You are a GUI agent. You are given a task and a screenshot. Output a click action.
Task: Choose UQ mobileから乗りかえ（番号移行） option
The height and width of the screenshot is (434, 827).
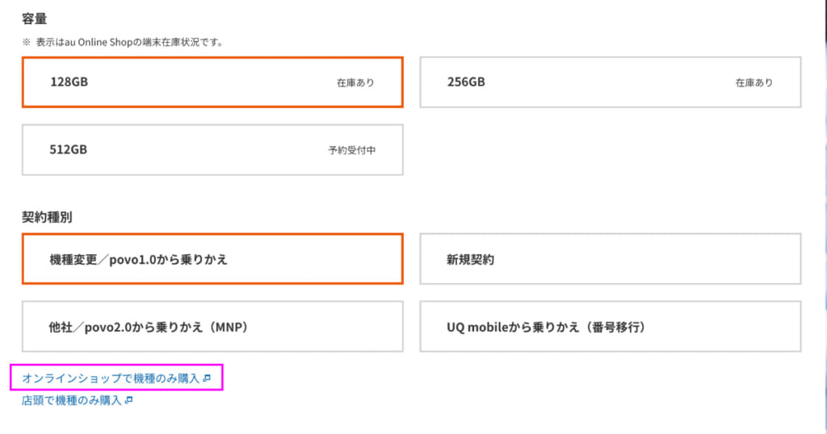611,327
